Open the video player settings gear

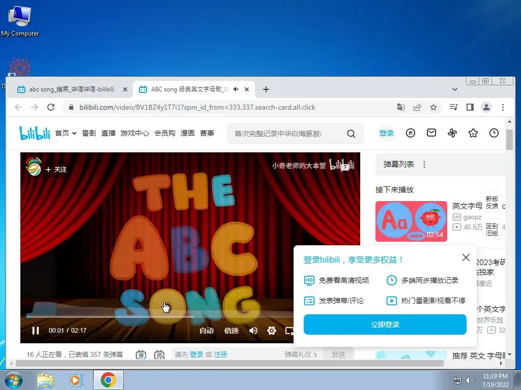[x=272, y=330]
